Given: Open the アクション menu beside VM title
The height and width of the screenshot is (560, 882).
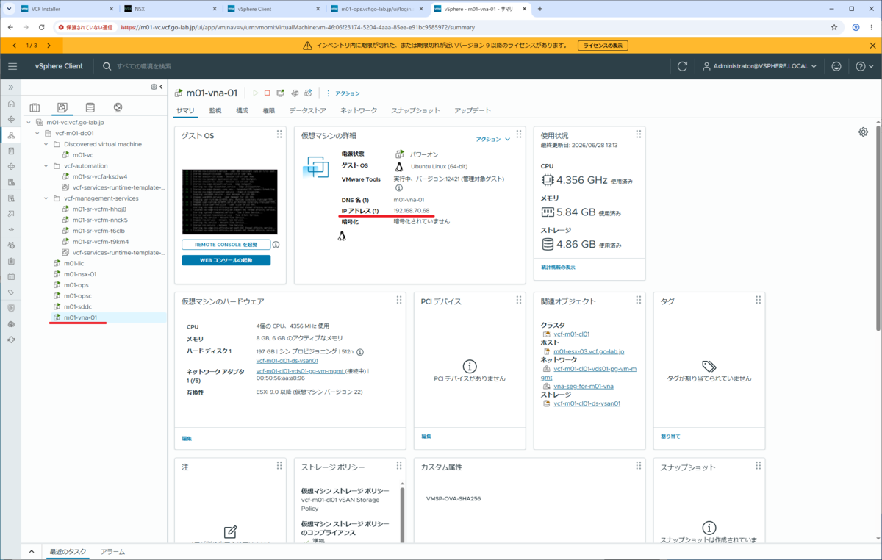Looking at the screenshot, I should [343, 93].
